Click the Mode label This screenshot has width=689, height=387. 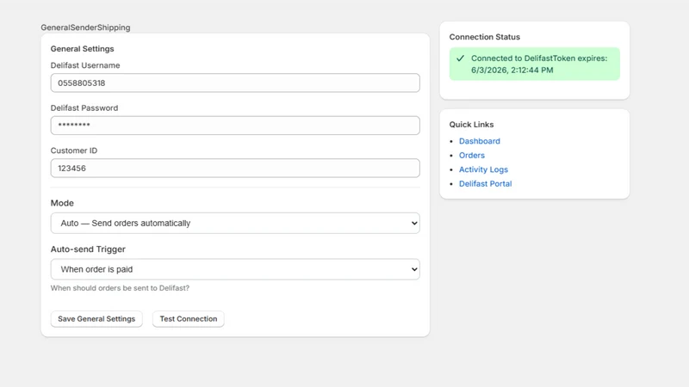[x=62, y=203]
